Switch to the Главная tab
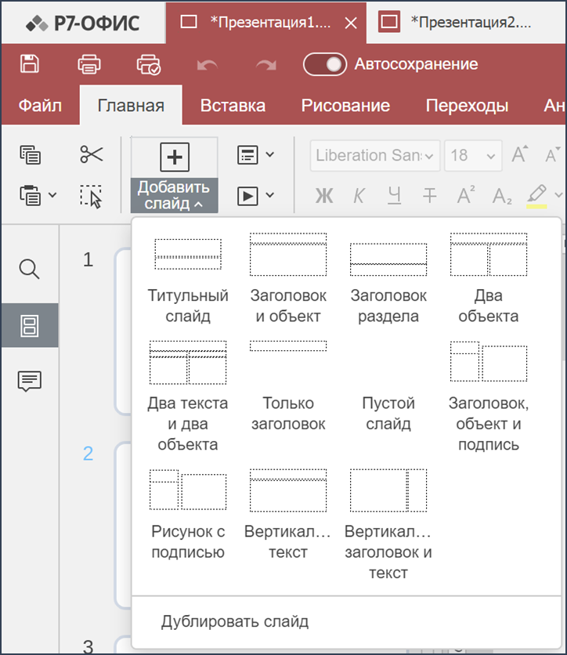 point(131,105)
